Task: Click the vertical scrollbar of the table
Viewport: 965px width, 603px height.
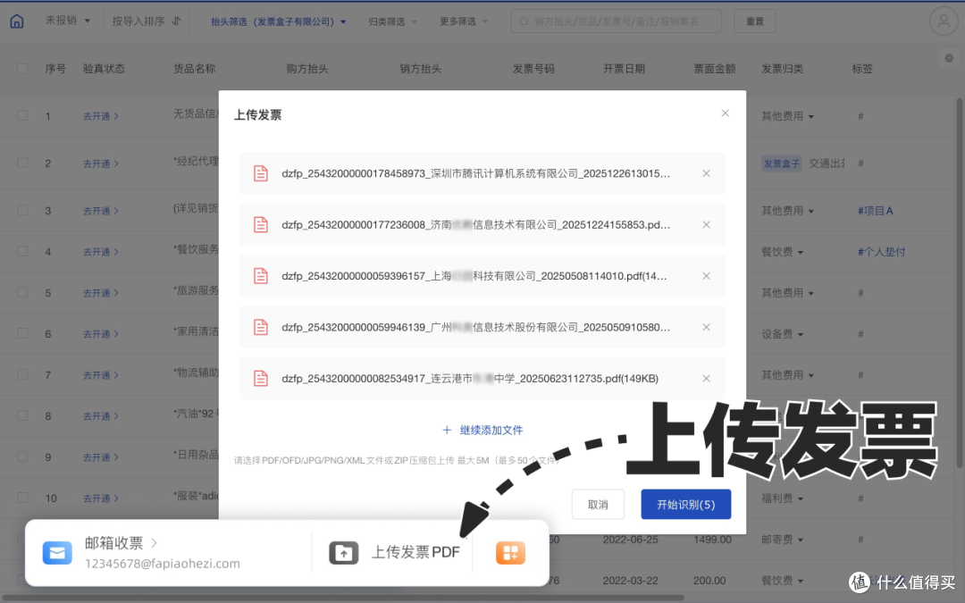Action: pos(959,281)
